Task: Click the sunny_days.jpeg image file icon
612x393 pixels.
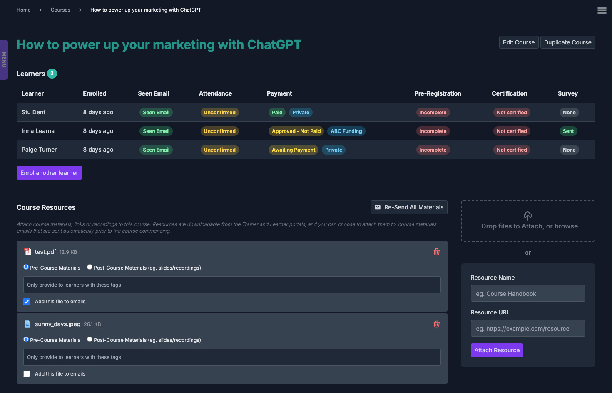Action: click(27, 324)
